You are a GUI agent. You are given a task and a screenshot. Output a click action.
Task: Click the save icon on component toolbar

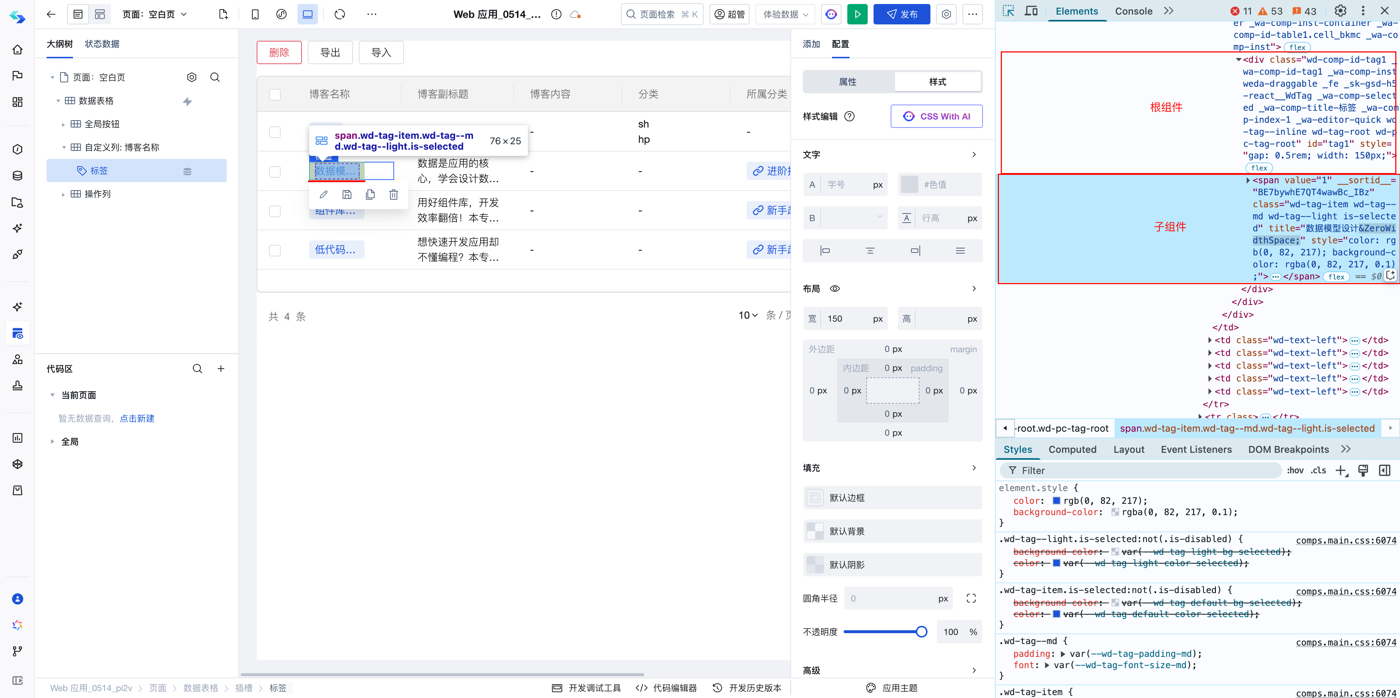coord(347,195)
